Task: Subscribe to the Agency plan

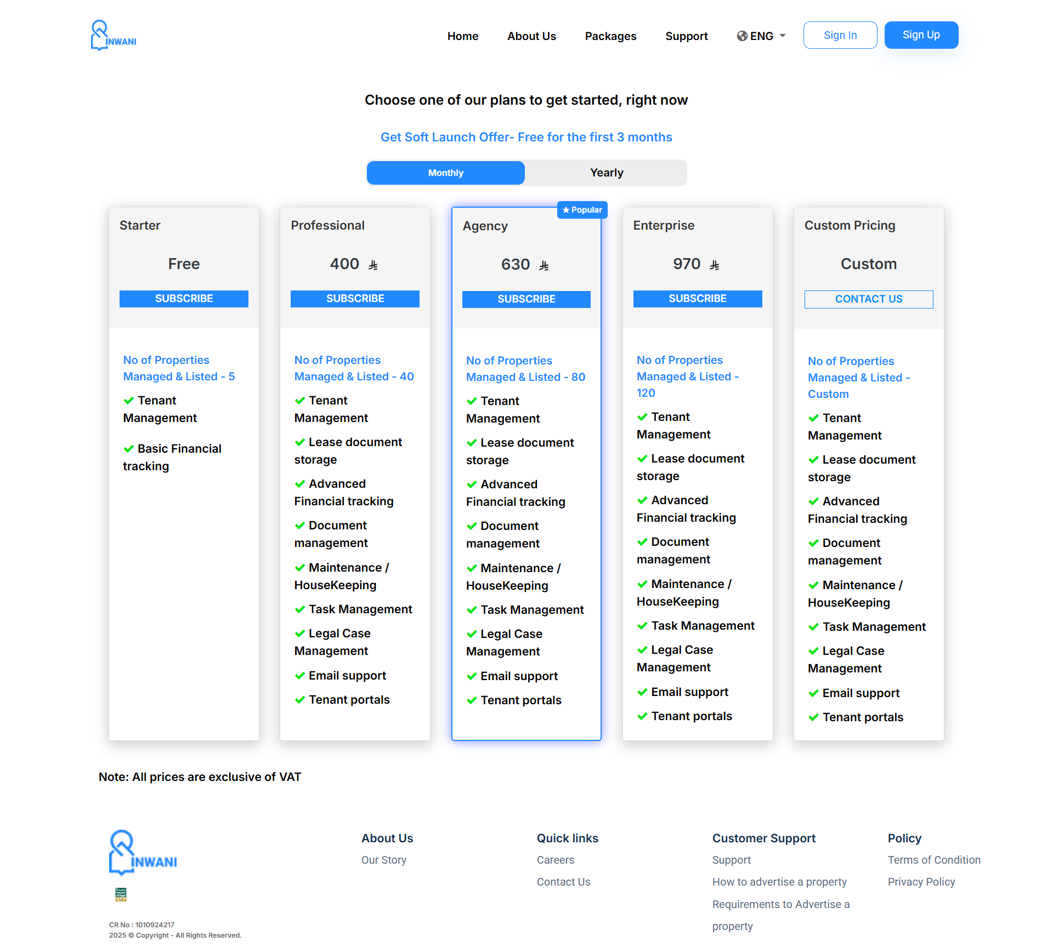Action: 526,299
